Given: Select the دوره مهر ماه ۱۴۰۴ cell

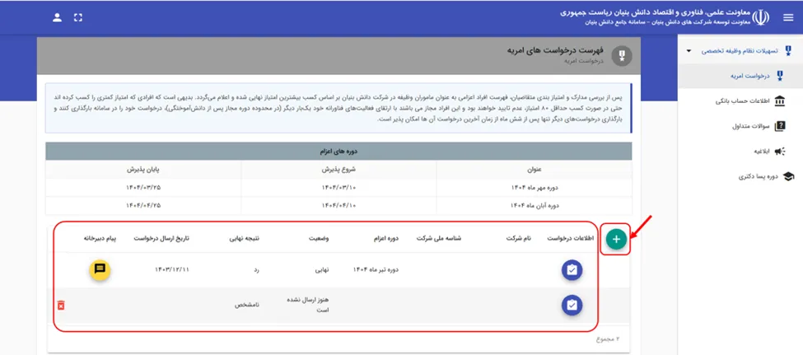Looking at the screenshot, I should coord(535,188).
